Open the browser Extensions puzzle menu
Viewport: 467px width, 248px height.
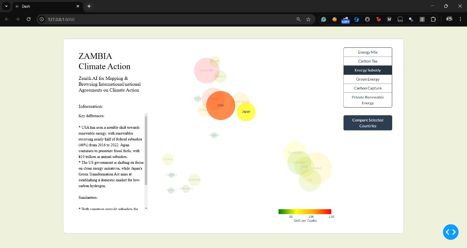pyautogui.click(x=433, y=19)
